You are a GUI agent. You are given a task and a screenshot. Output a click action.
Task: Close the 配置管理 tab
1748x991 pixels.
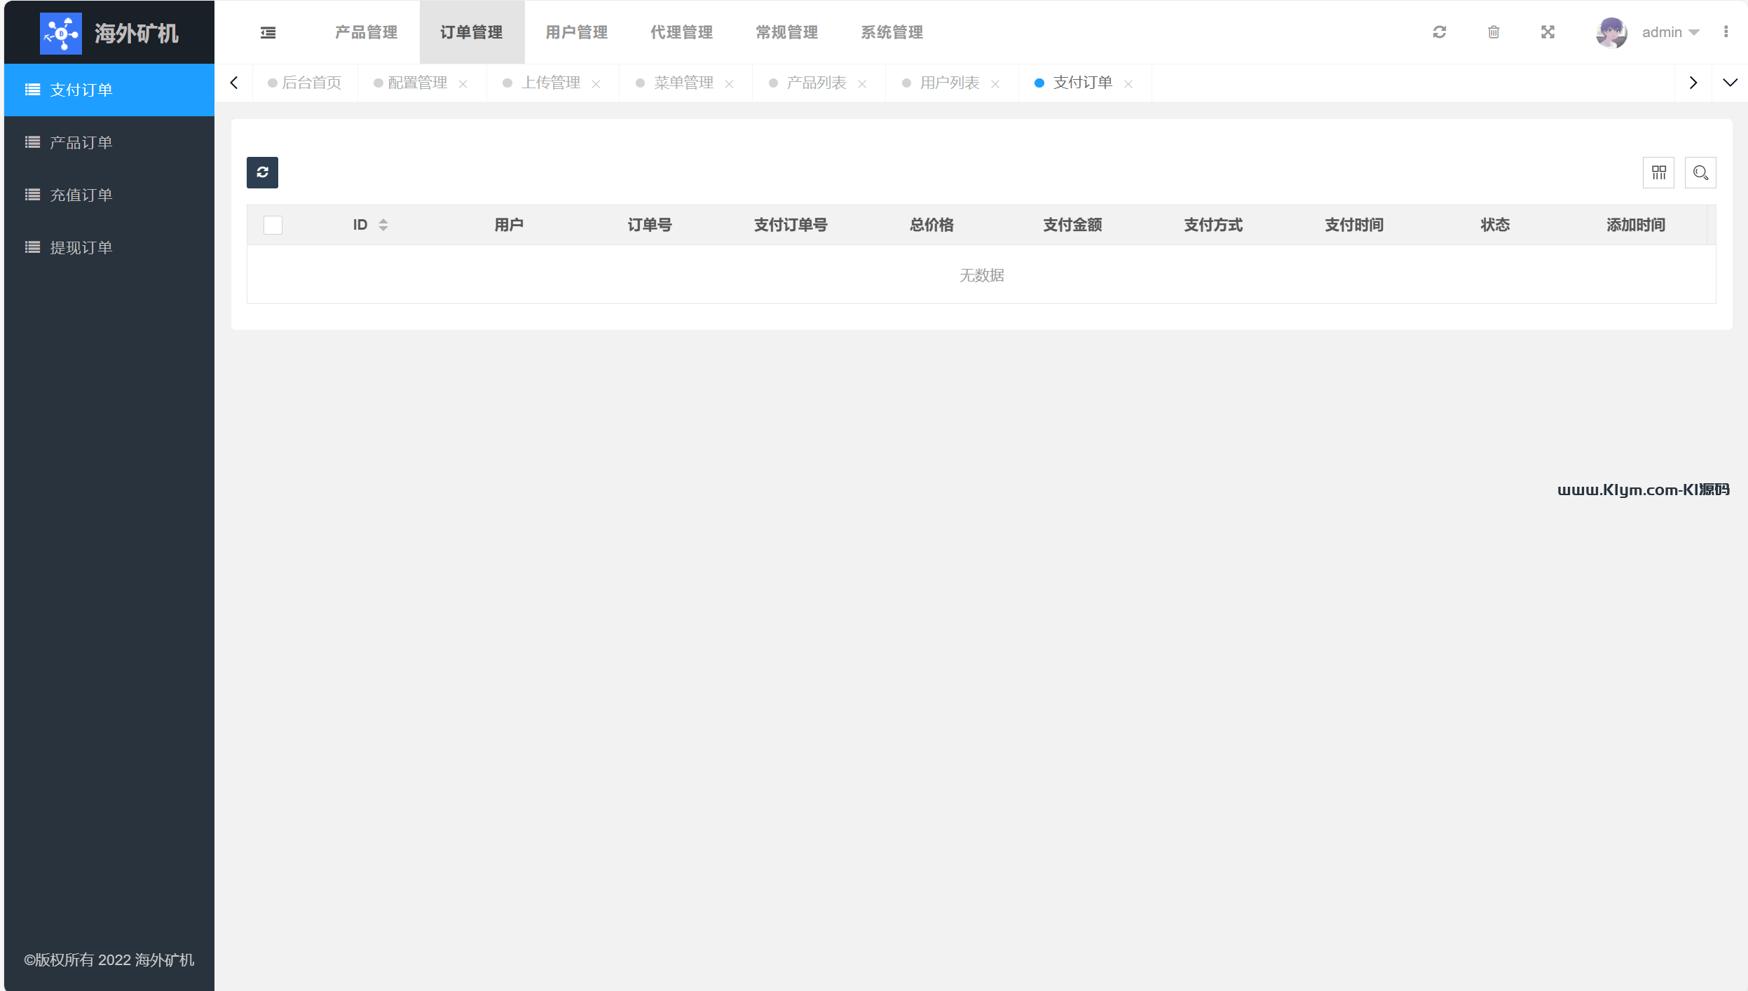[463, 84]
